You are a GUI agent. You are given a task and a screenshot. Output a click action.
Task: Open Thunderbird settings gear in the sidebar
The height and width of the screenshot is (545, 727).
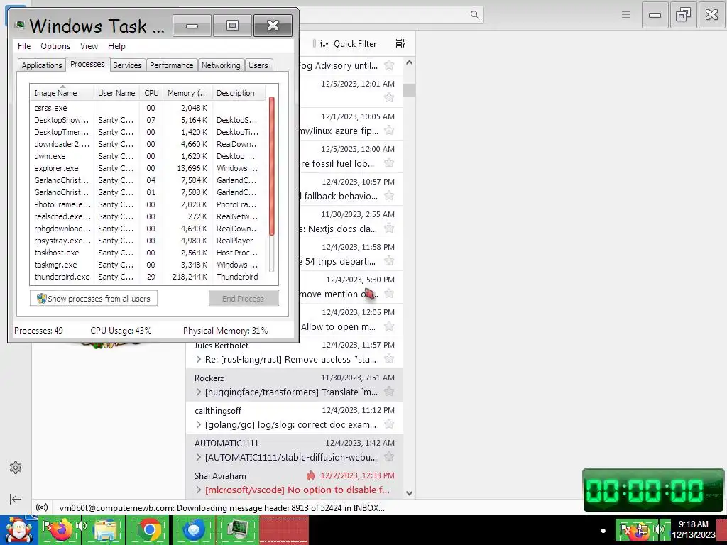[x=16, y=467]
